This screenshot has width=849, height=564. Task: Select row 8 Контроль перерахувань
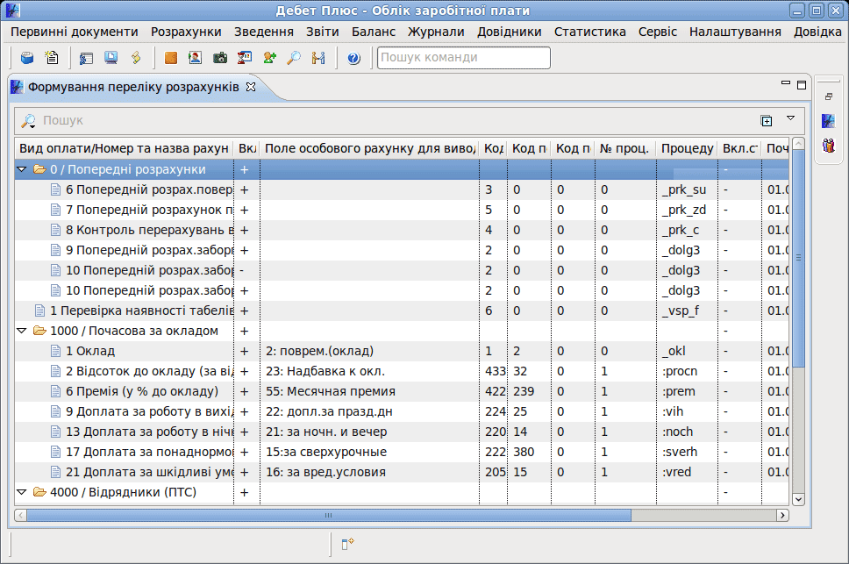click(x=402, y=230)
